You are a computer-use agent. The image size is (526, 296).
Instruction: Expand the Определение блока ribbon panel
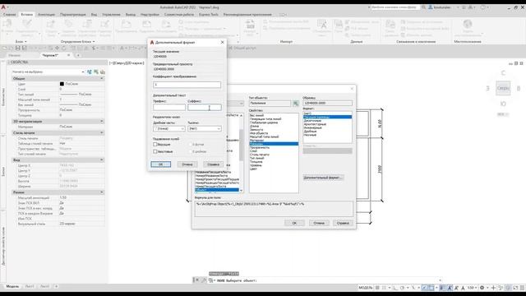click(x=77, y=42)
